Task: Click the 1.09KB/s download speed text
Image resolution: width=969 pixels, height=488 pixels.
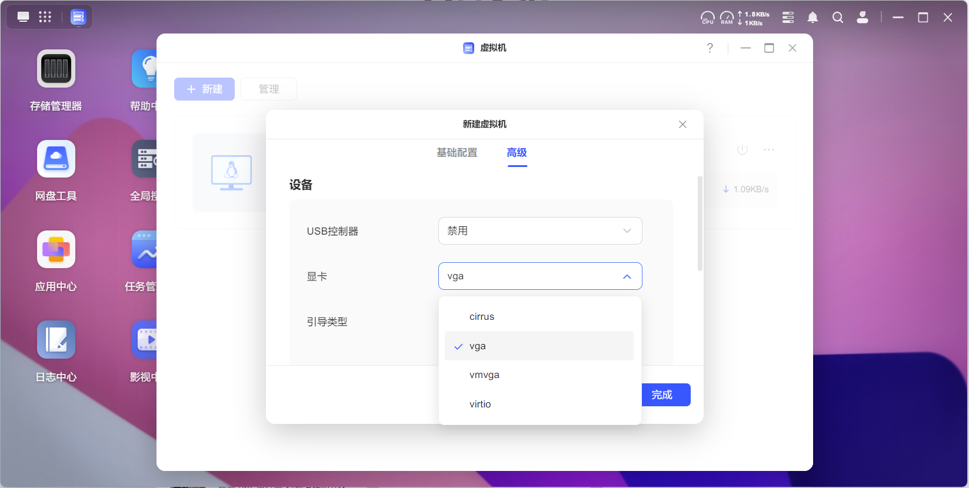Action: coord(751,189)
